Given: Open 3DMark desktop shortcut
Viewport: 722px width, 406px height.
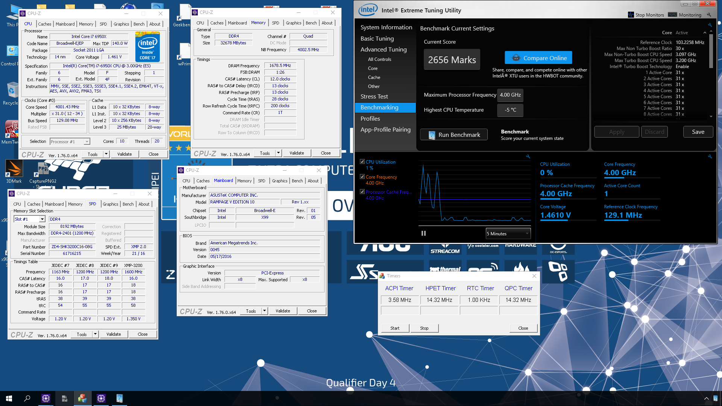Looking at the screenshot, I should tap(14, 172).
